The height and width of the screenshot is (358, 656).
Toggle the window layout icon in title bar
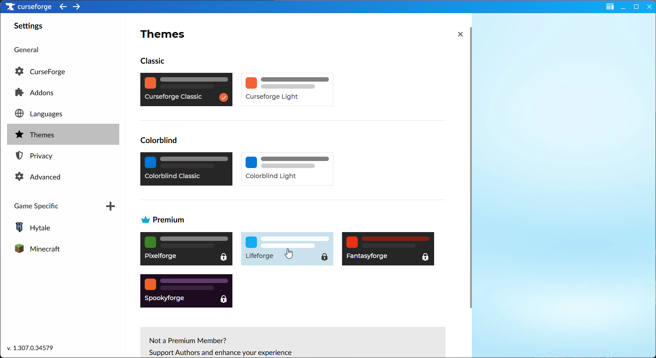(610, 7)
